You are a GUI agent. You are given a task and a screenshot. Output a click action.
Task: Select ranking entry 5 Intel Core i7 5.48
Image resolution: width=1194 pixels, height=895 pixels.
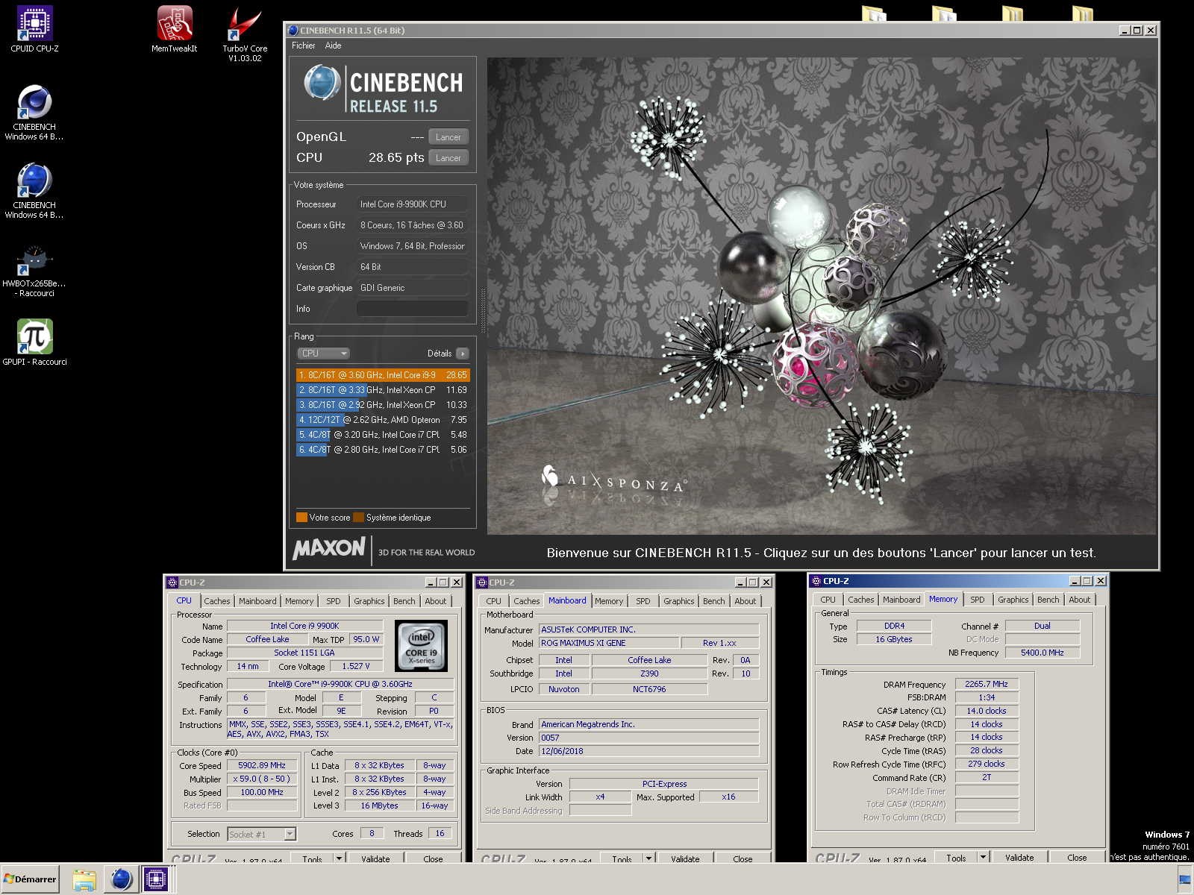pyautogui.click(x=383, y=435)
